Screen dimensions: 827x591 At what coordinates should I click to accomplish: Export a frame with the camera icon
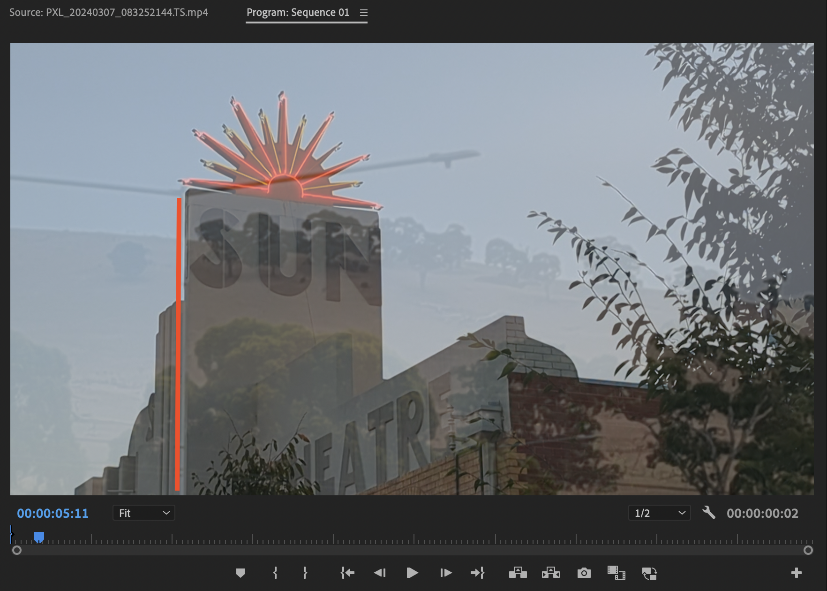pyautogui.click(x=584, y=573)
